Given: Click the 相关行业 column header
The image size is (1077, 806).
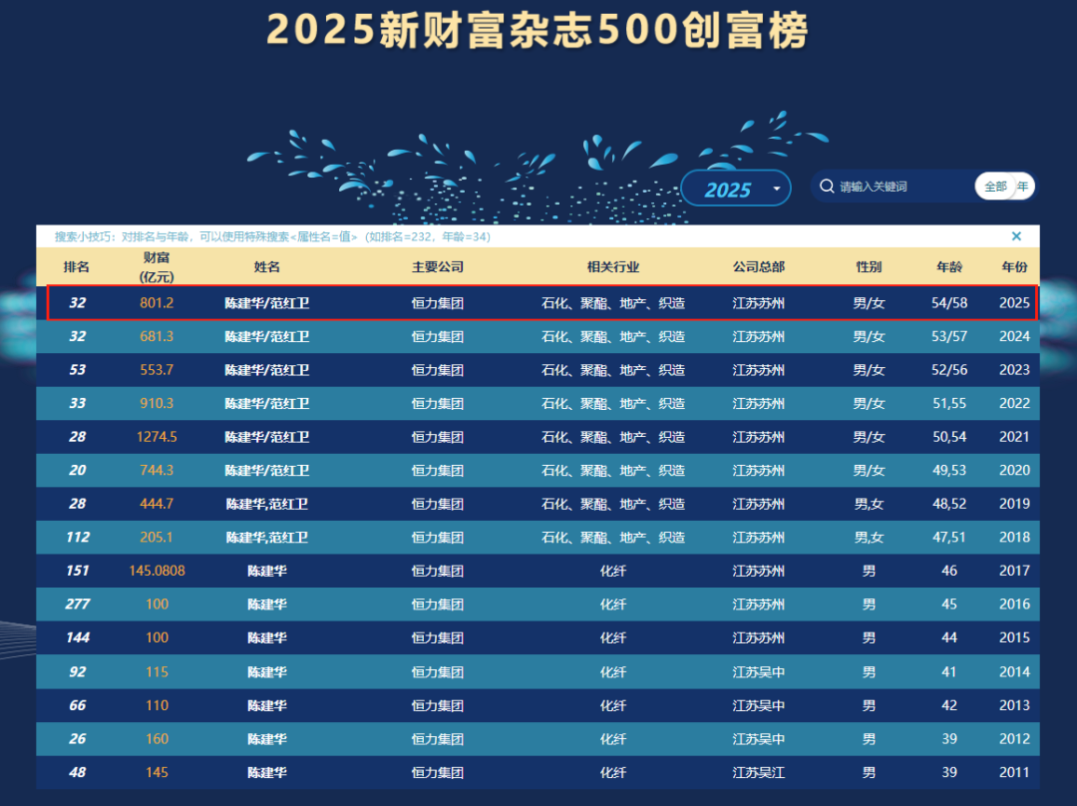Looking at the screenshot, I should [x=612, y=266].
